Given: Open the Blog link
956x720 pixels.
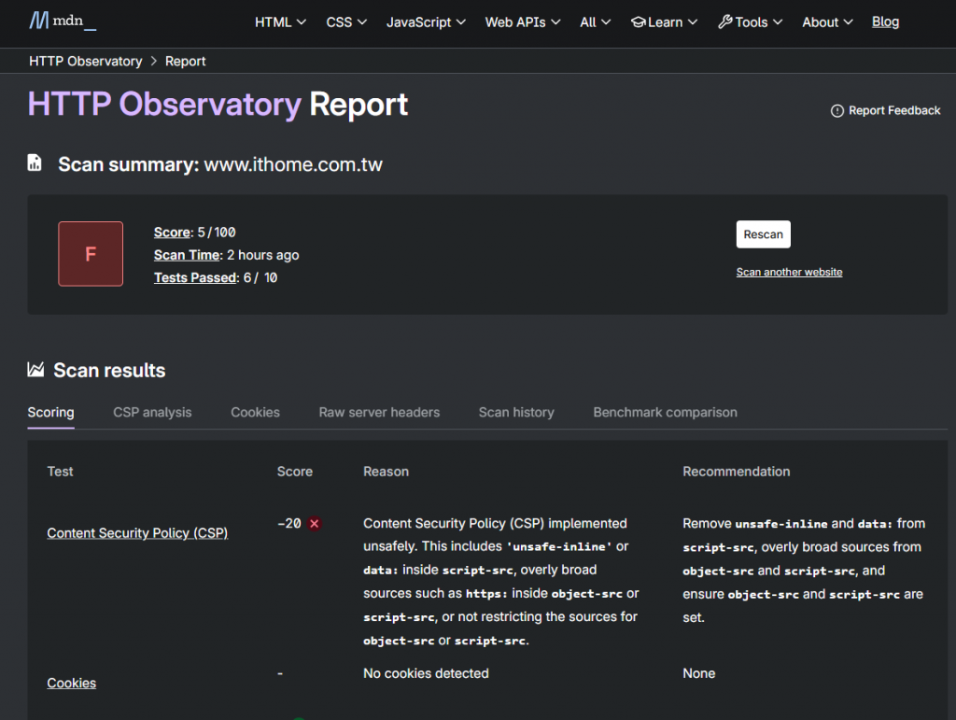Looking at the screenshot, I should [885, 22].
